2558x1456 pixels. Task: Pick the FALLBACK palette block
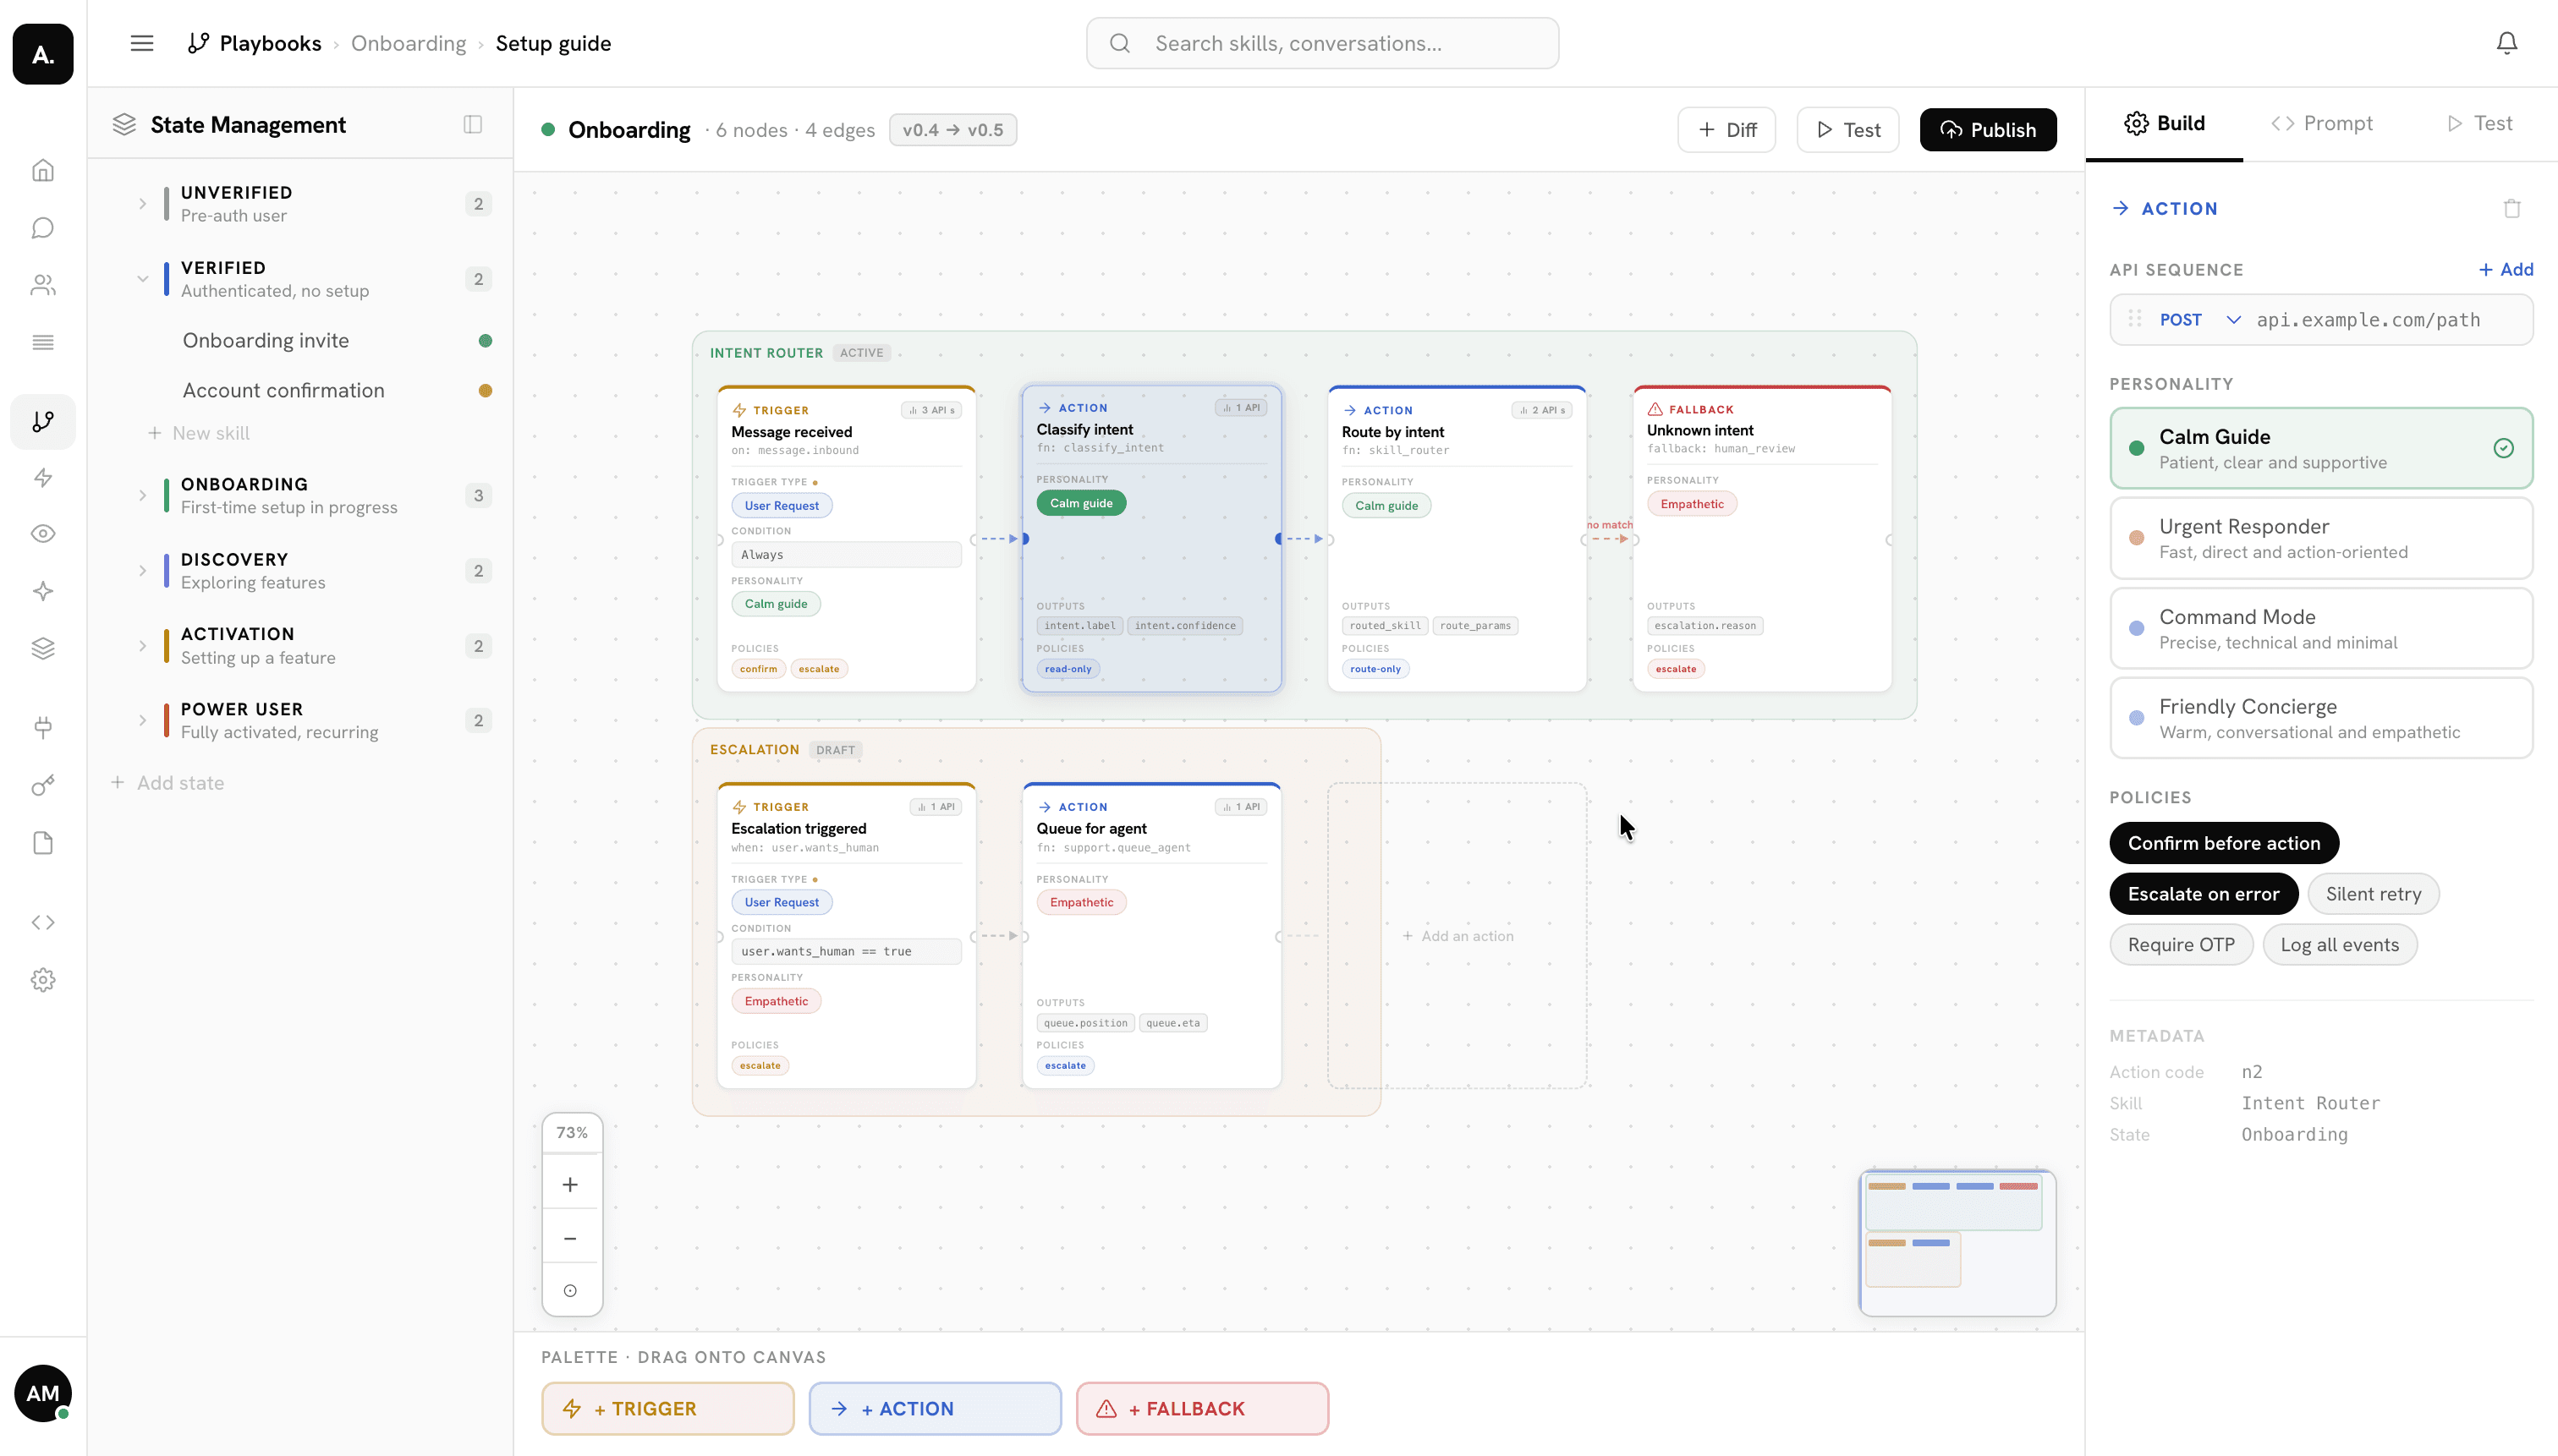(1201, 1409)
